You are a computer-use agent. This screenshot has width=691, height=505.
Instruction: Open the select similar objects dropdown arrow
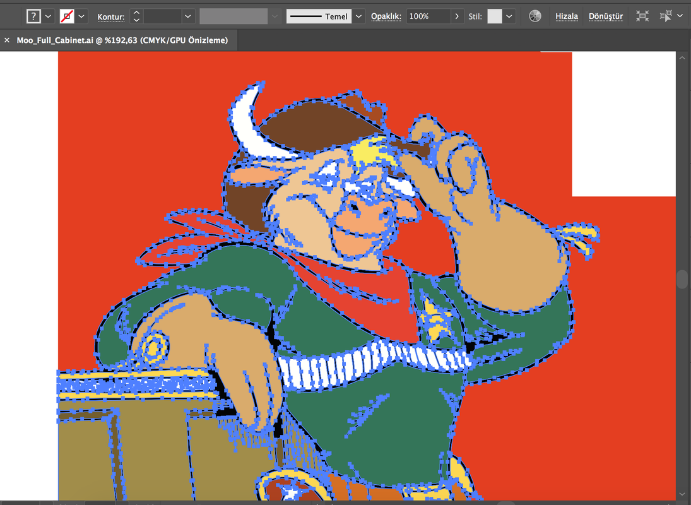(680, 16)
